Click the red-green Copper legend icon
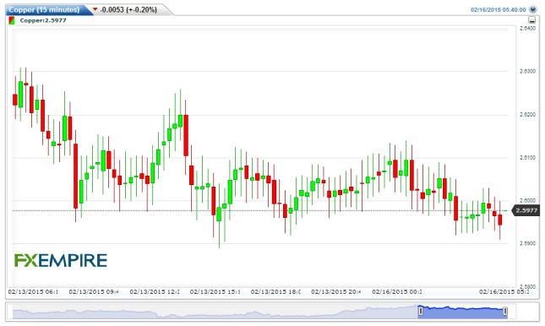 (12, 20)
